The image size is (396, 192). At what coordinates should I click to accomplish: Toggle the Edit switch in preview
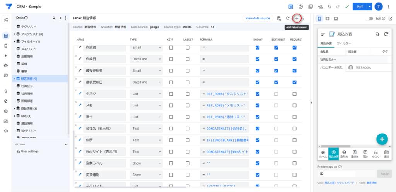[x=370, y=19]
